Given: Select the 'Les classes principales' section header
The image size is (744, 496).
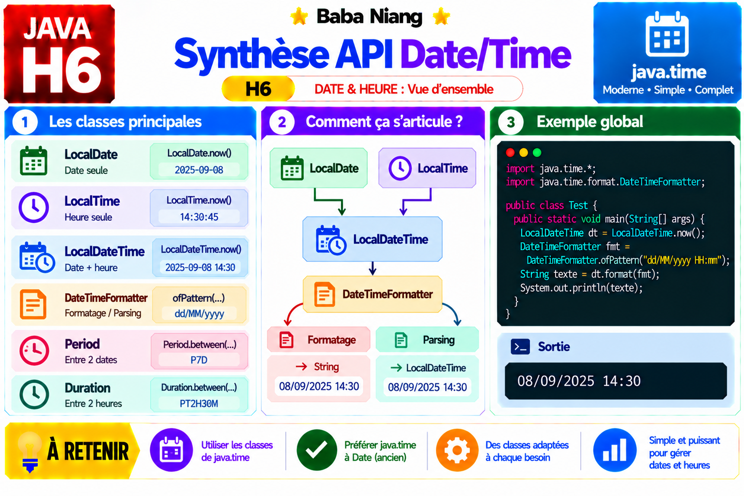Looking at the screenshot, I should click(x=130, y=122).
